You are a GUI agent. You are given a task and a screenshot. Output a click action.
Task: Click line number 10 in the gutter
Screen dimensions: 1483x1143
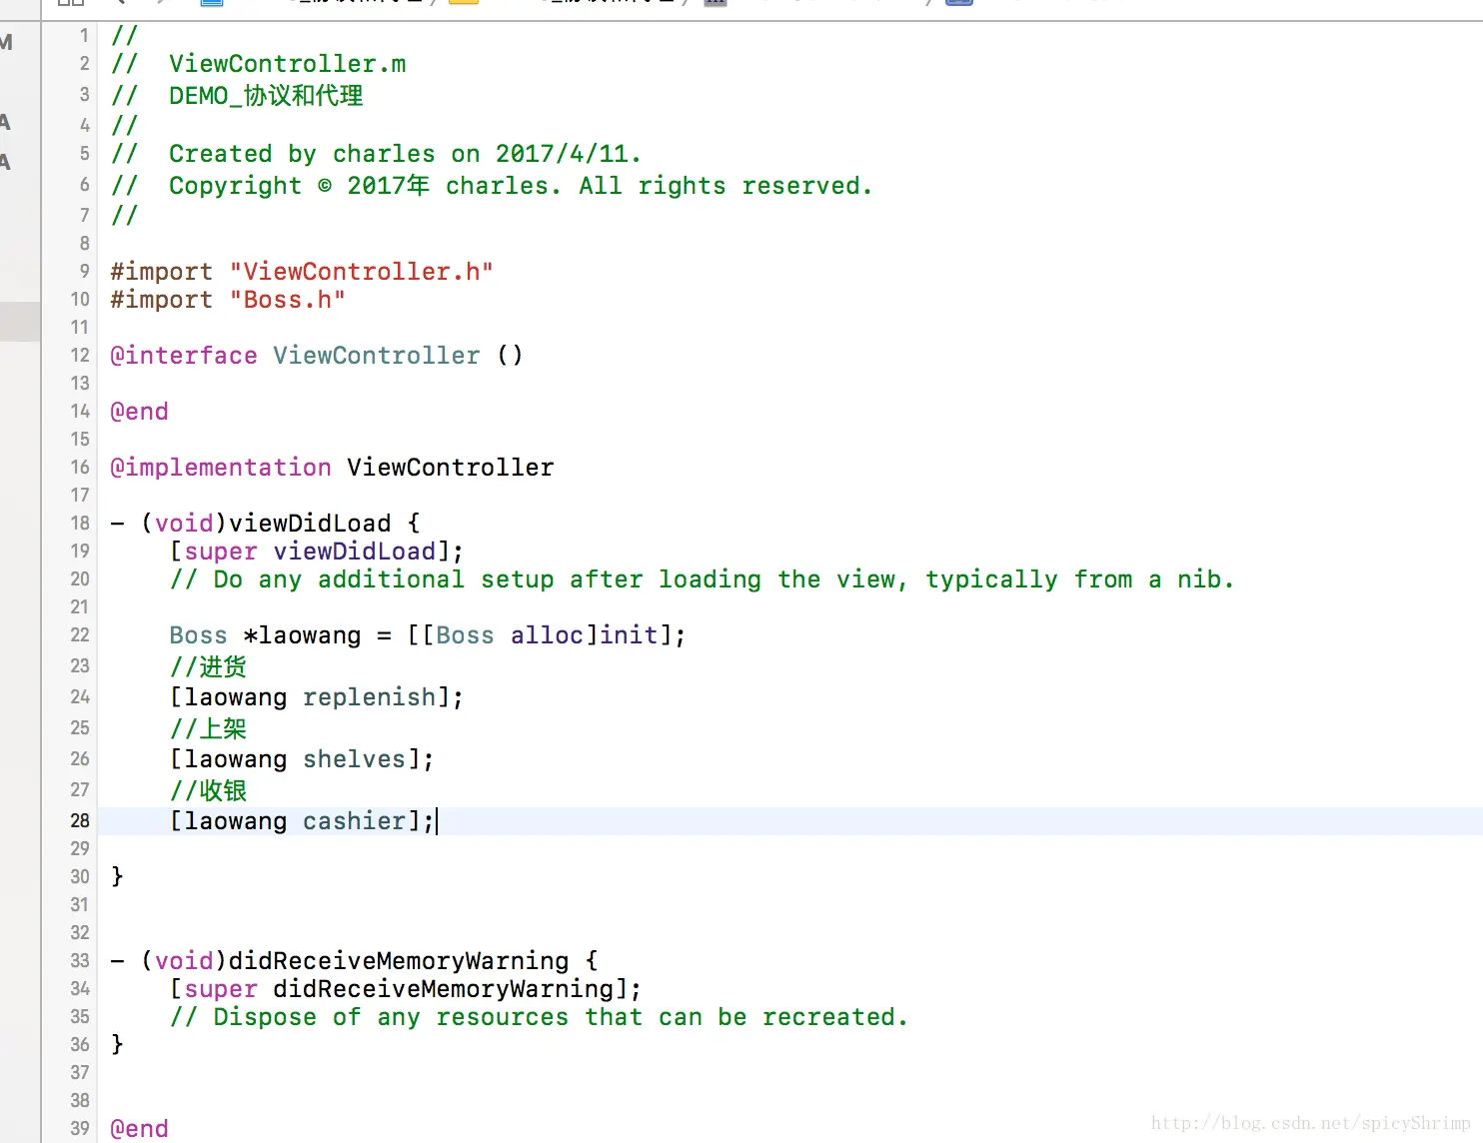tap(80, 300)
